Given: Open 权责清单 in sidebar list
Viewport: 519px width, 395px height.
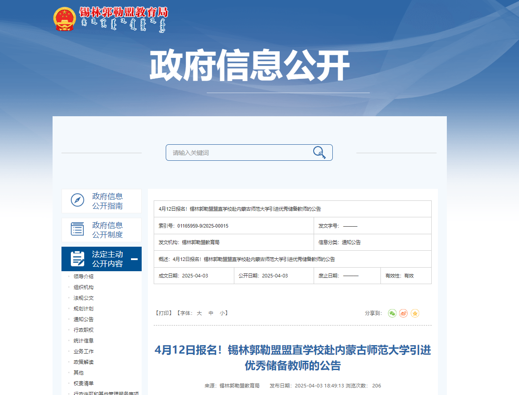Looking at the screenshot, I should click(x=83, y=383).
